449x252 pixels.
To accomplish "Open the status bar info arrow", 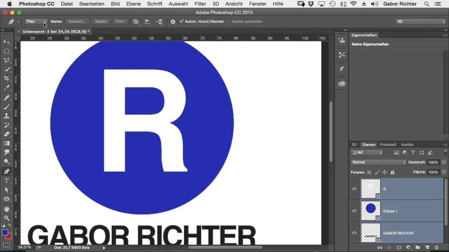I will [104, 247].
